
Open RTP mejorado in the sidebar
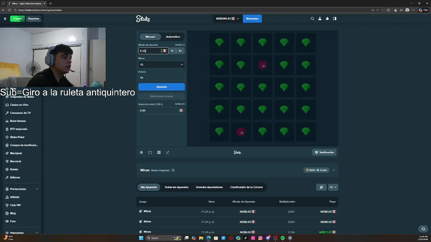click(19, 129)
